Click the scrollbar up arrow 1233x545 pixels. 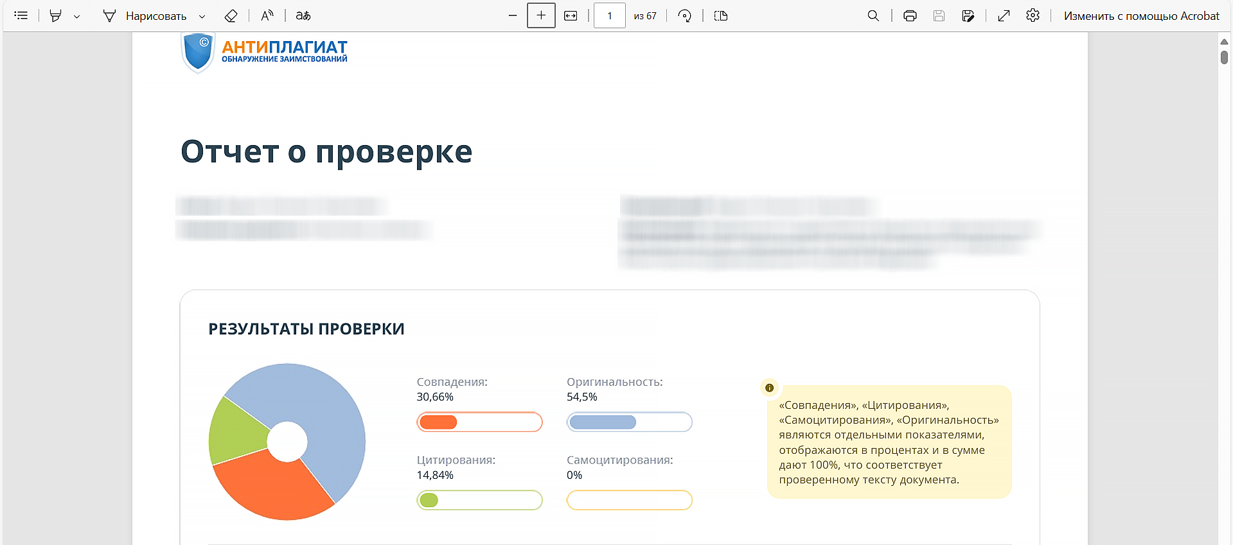coord(1224,41)
